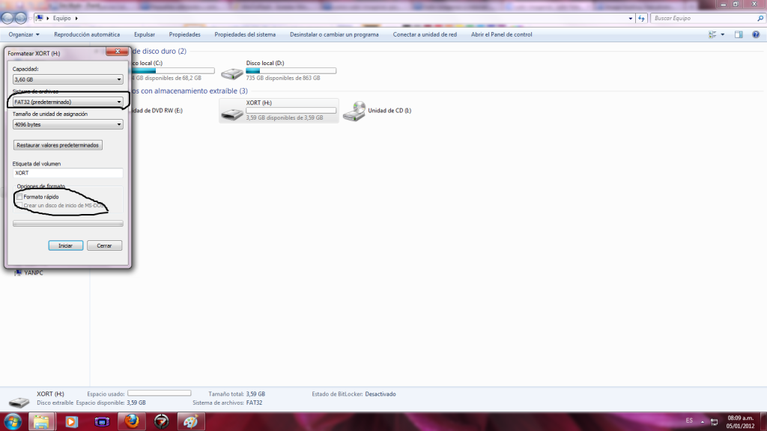Open the address bar history dropdown
Screen dimensions: 767x431
630,18
